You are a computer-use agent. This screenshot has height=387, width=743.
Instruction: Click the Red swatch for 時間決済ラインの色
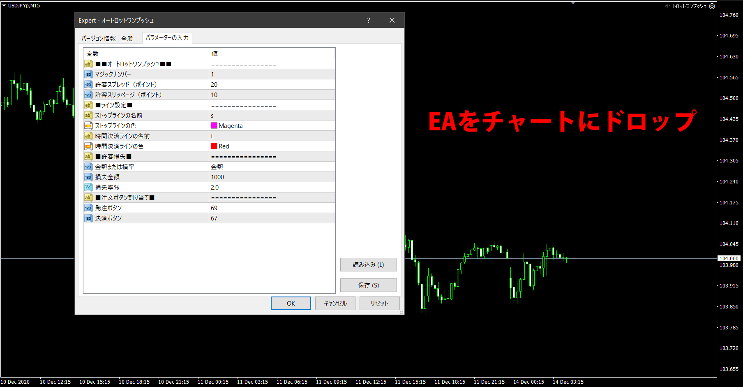click(x=214, y=146)
